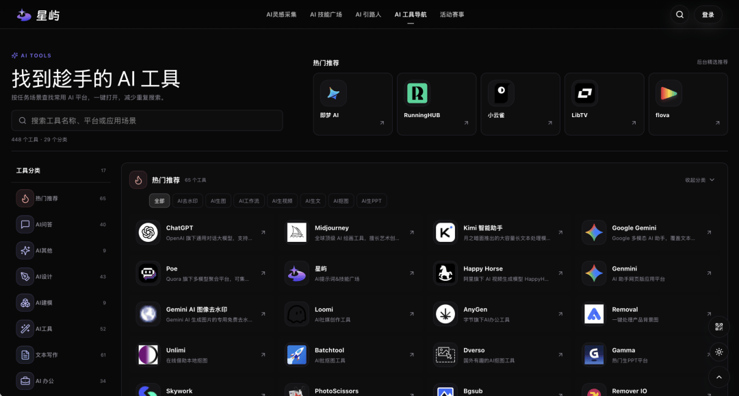
Task: Collapse the category via 收起分类
Action: coord(700,180)
